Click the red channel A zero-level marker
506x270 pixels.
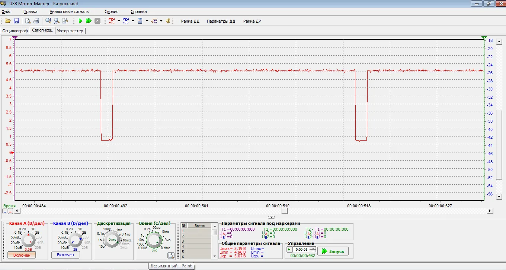12,152
